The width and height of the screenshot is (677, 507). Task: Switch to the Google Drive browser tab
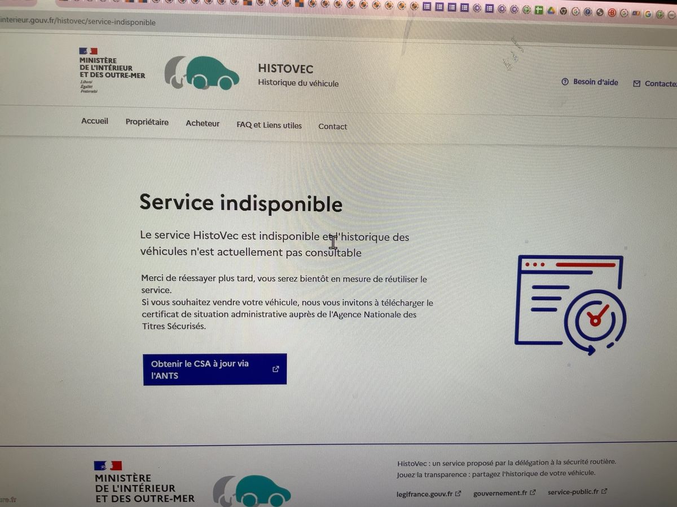pyautogui.click(x=551, y=10)
